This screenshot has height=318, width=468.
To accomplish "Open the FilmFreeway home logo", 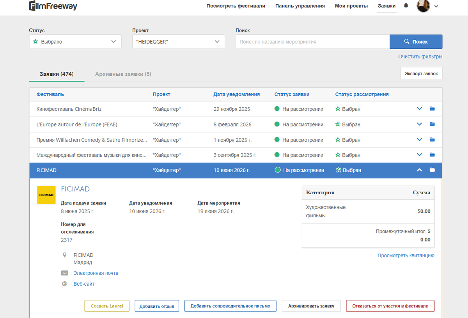I will click(x=53, y=6).
